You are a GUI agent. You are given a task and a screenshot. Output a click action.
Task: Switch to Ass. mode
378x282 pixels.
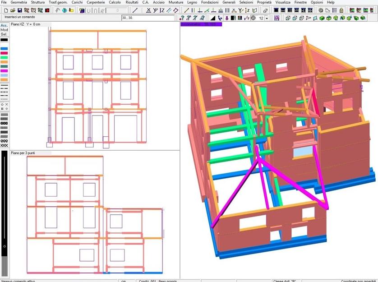click(x=4, y=25)
